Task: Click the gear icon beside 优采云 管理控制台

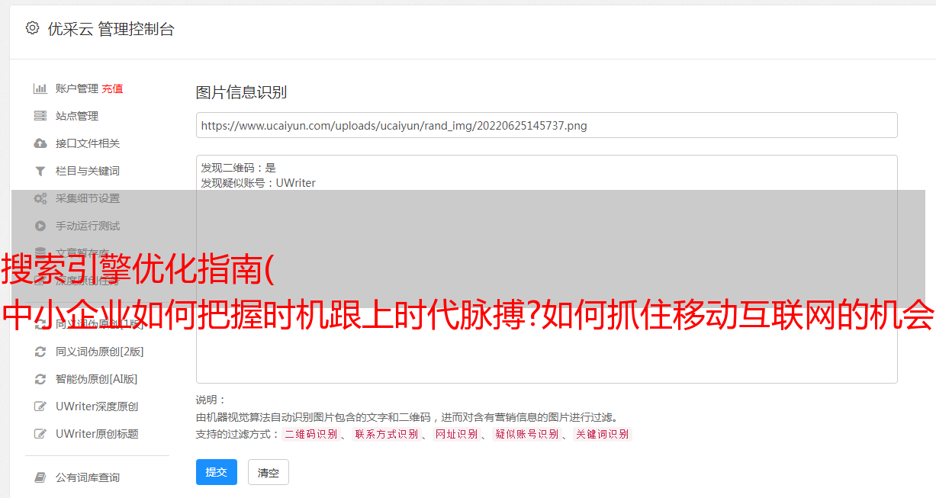Action: pyautogui.click(x=32, y=28)
